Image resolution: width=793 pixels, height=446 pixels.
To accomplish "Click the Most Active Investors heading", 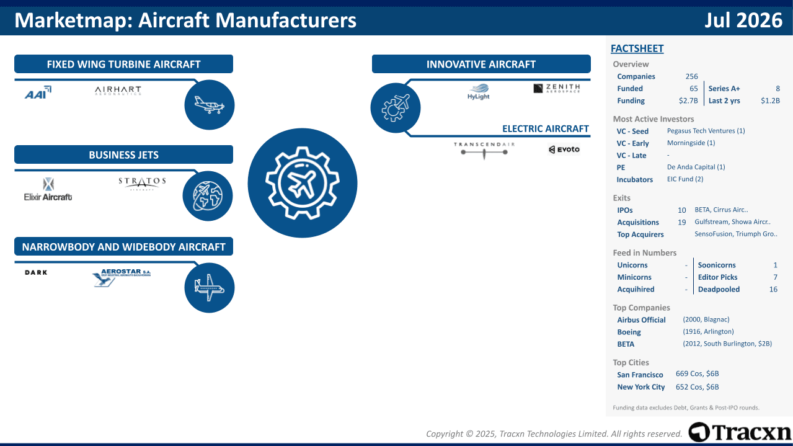I will (x=653, y=119).
